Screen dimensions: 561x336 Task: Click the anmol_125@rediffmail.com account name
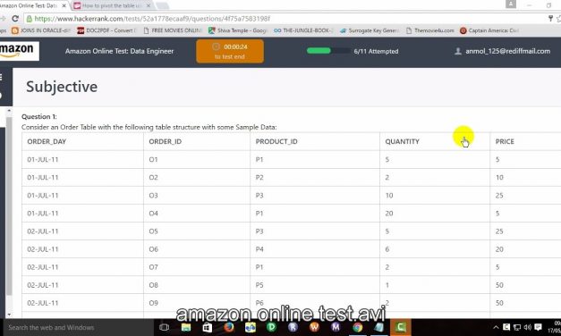[x=507, y=51]
